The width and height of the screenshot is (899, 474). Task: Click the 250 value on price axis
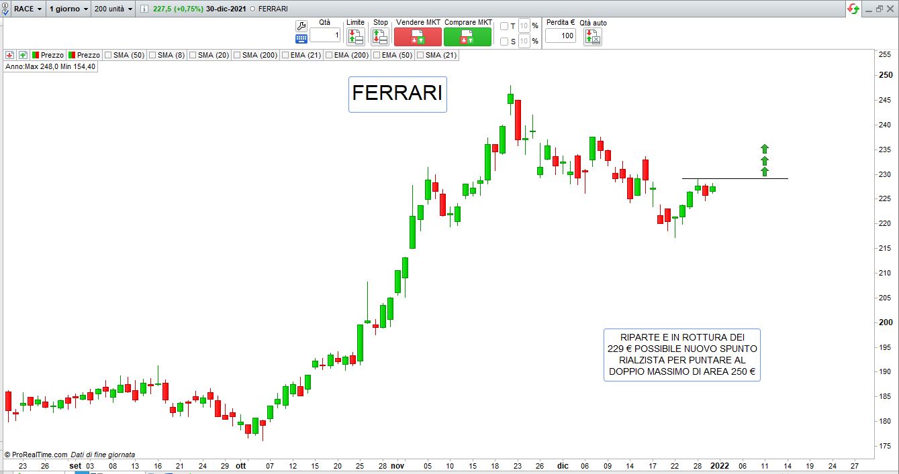tap(885, 75)
